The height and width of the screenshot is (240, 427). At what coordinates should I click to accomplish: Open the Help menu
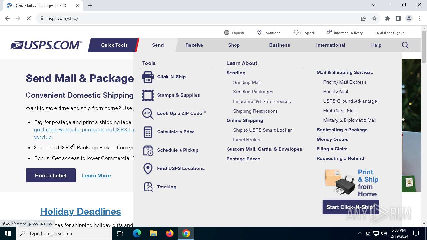[376, 45]
